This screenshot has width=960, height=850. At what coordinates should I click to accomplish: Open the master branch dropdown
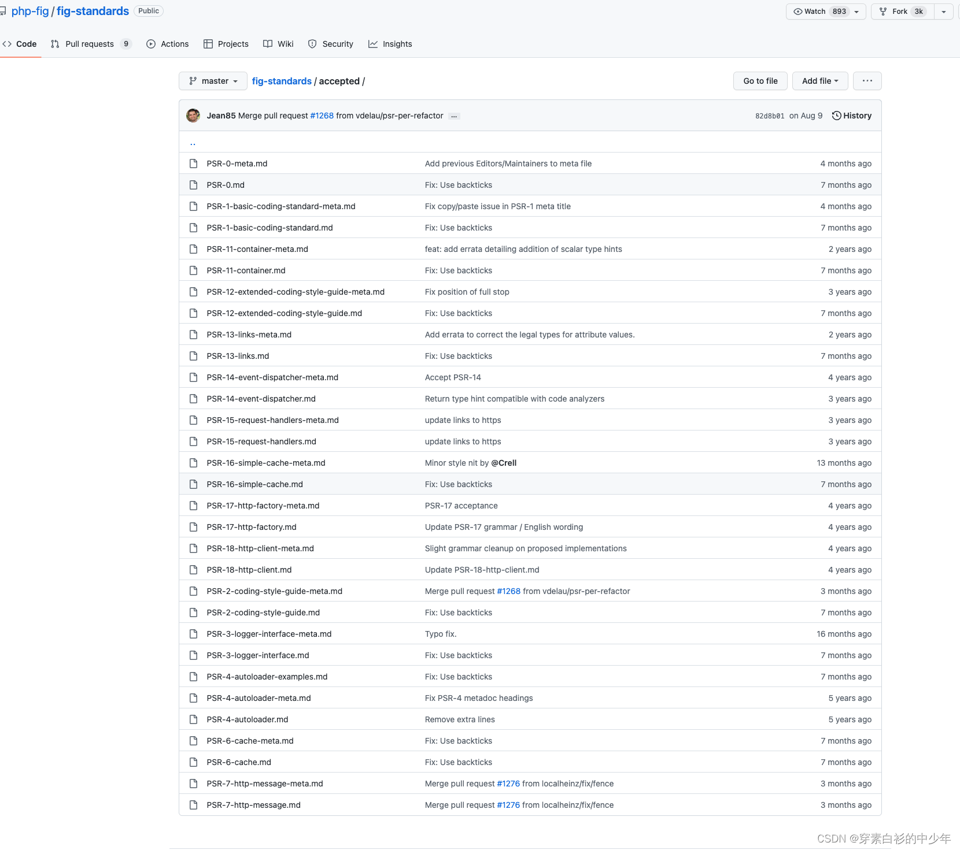[213, 81]
